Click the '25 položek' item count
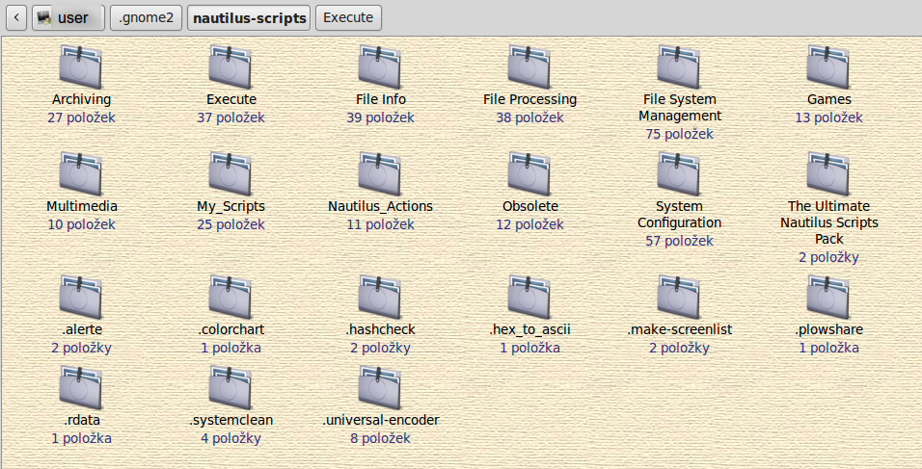Screen dimensions: 922x469 pyautogui.click(x=230, y=224)
